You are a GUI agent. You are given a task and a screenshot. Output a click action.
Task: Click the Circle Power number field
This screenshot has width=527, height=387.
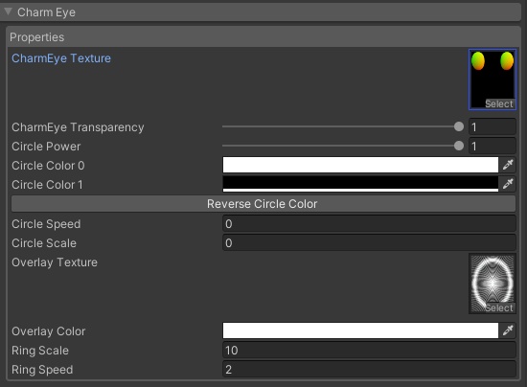(493, 146)
